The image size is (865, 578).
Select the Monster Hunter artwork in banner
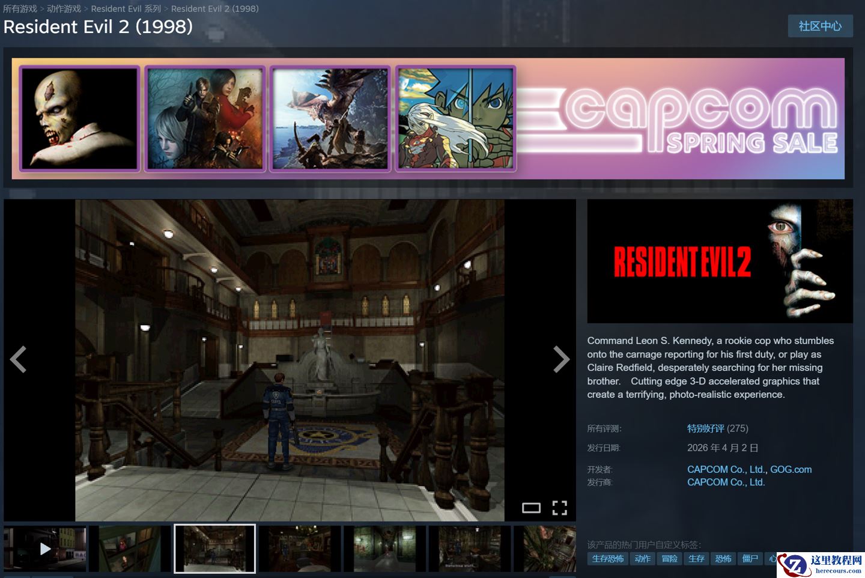330,119
